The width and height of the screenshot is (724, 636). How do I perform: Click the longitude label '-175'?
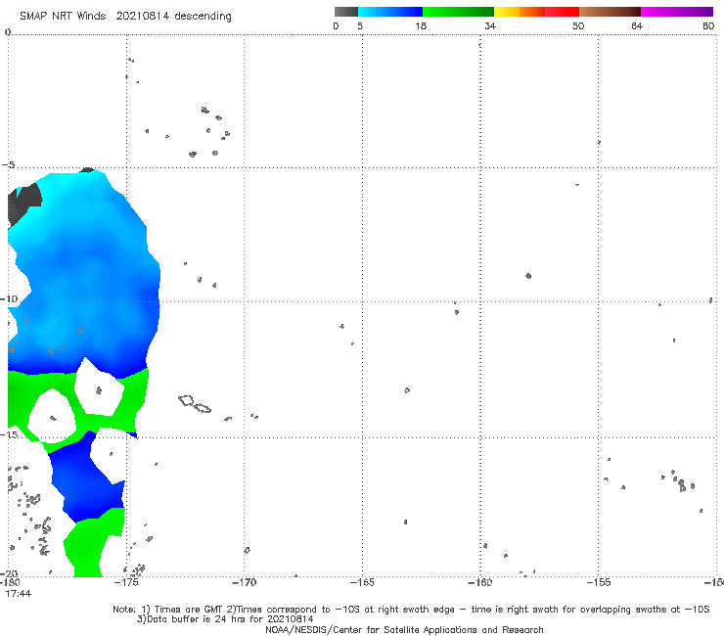126,582
